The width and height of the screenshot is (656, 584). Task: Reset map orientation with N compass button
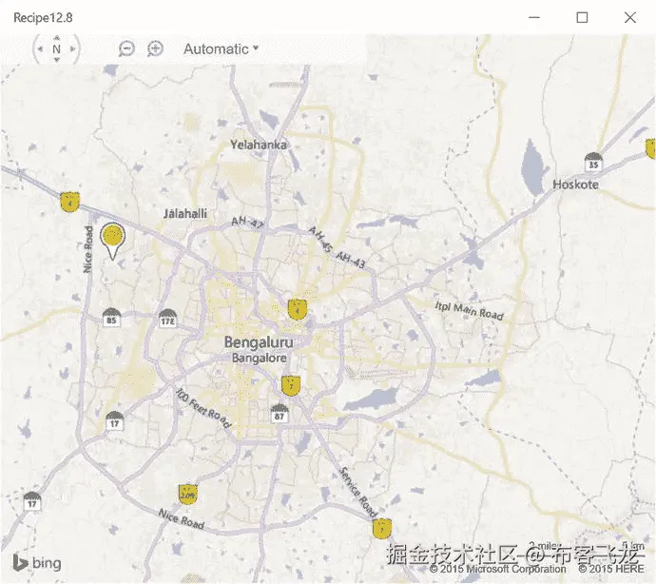(56, 49)
